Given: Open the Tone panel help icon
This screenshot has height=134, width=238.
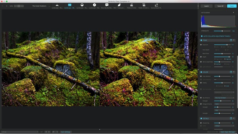Looking at the screenshot, I should 231,40.
